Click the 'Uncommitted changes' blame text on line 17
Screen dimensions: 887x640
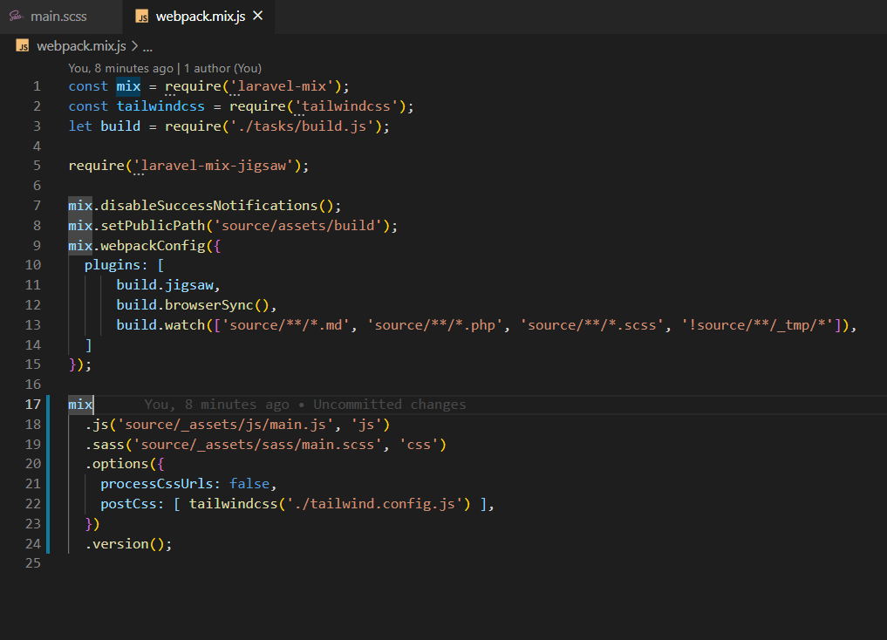click(388, 404)
